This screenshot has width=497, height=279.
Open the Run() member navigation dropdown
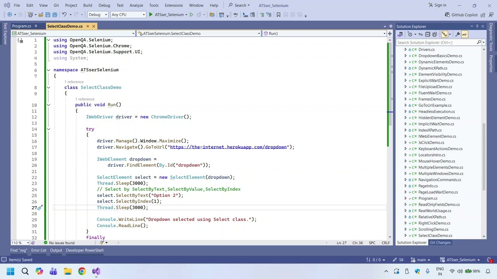pyautogui.click(x=324, y=33)
